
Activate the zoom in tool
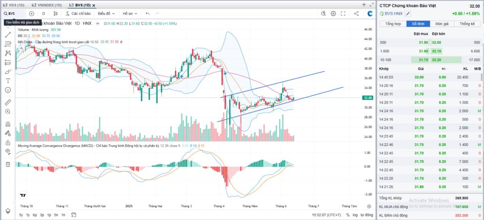[x=8, y=111]
